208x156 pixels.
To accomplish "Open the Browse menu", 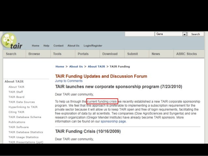I will pyautogui.click(x=38, y=54).
